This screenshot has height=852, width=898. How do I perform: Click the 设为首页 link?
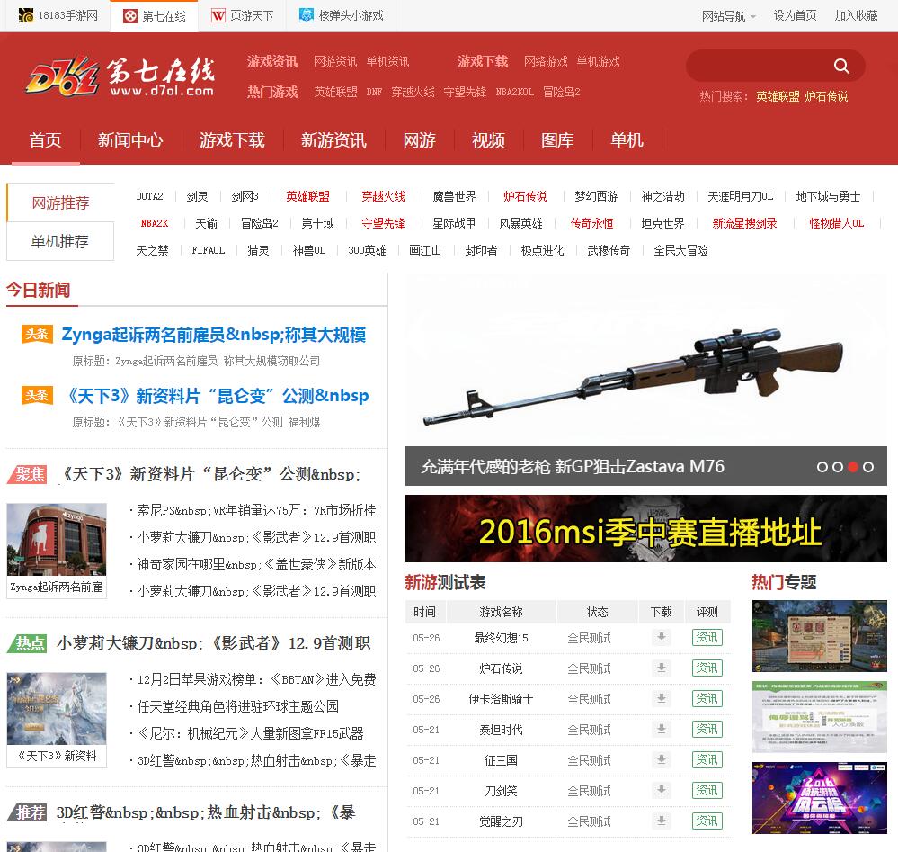point(795,16)
